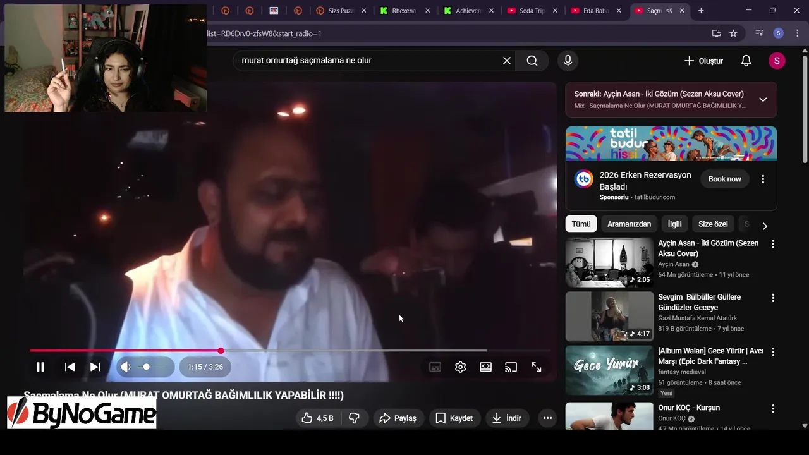
Task: Open a new browser tab
Action: click(x=701, y=11)
